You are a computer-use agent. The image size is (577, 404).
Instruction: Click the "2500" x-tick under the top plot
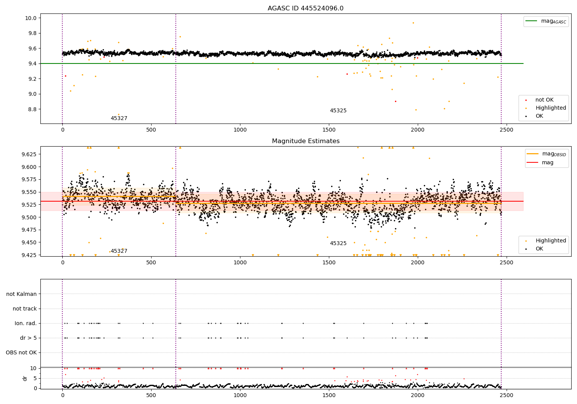(506, 130)
